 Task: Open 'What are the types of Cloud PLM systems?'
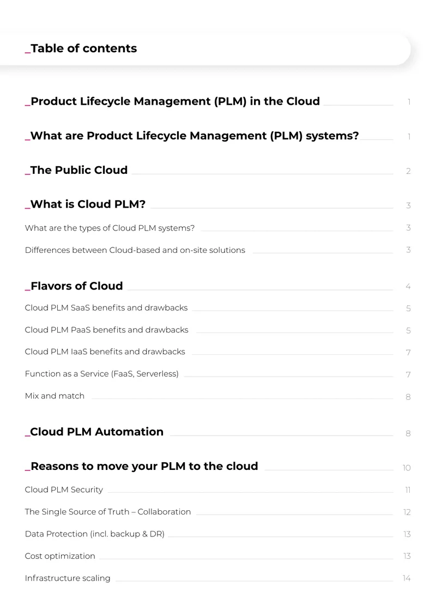110,228
